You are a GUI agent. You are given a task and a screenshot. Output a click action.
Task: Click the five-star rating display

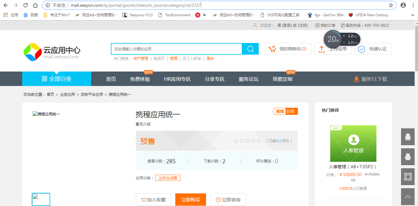point(247,141)
